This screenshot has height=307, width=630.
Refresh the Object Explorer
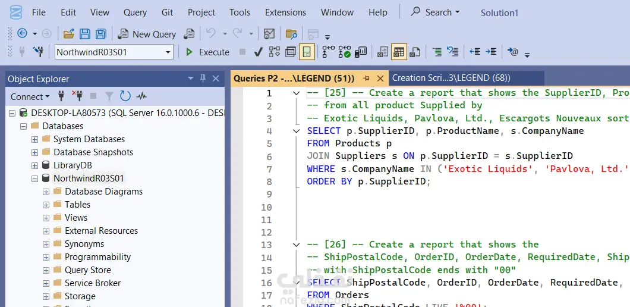[x=125, y=96]
